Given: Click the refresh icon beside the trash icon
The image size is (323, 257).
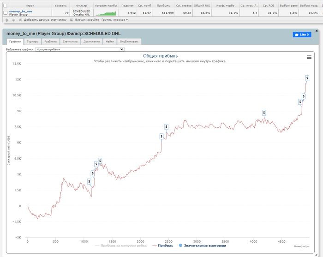Looking at the screenshot, I should tap(13, 20).
